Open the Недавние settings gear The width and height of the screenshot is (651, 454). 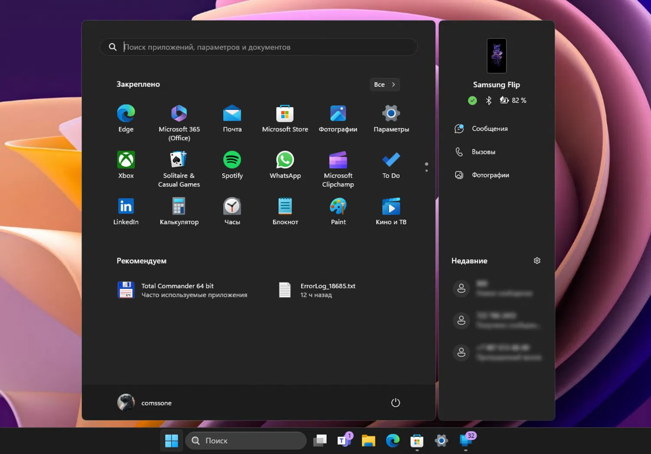click(537, 261)
